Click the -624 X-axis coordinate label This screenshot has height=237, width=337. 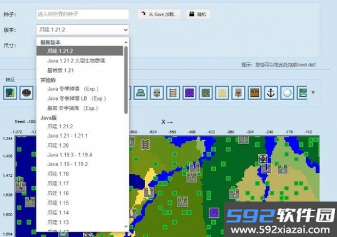coord(153,132)
